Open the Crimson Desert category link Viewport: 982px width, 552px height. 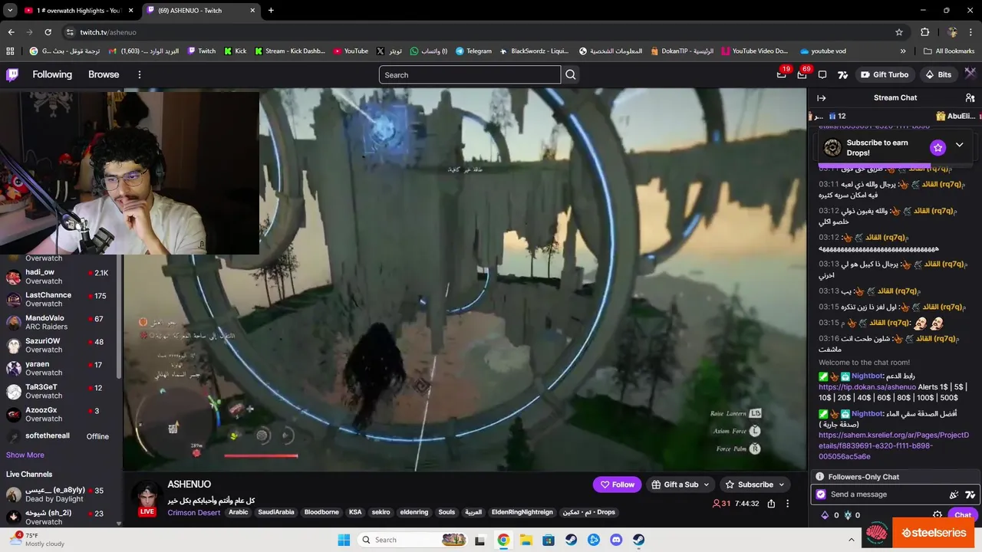coord(194,512)
